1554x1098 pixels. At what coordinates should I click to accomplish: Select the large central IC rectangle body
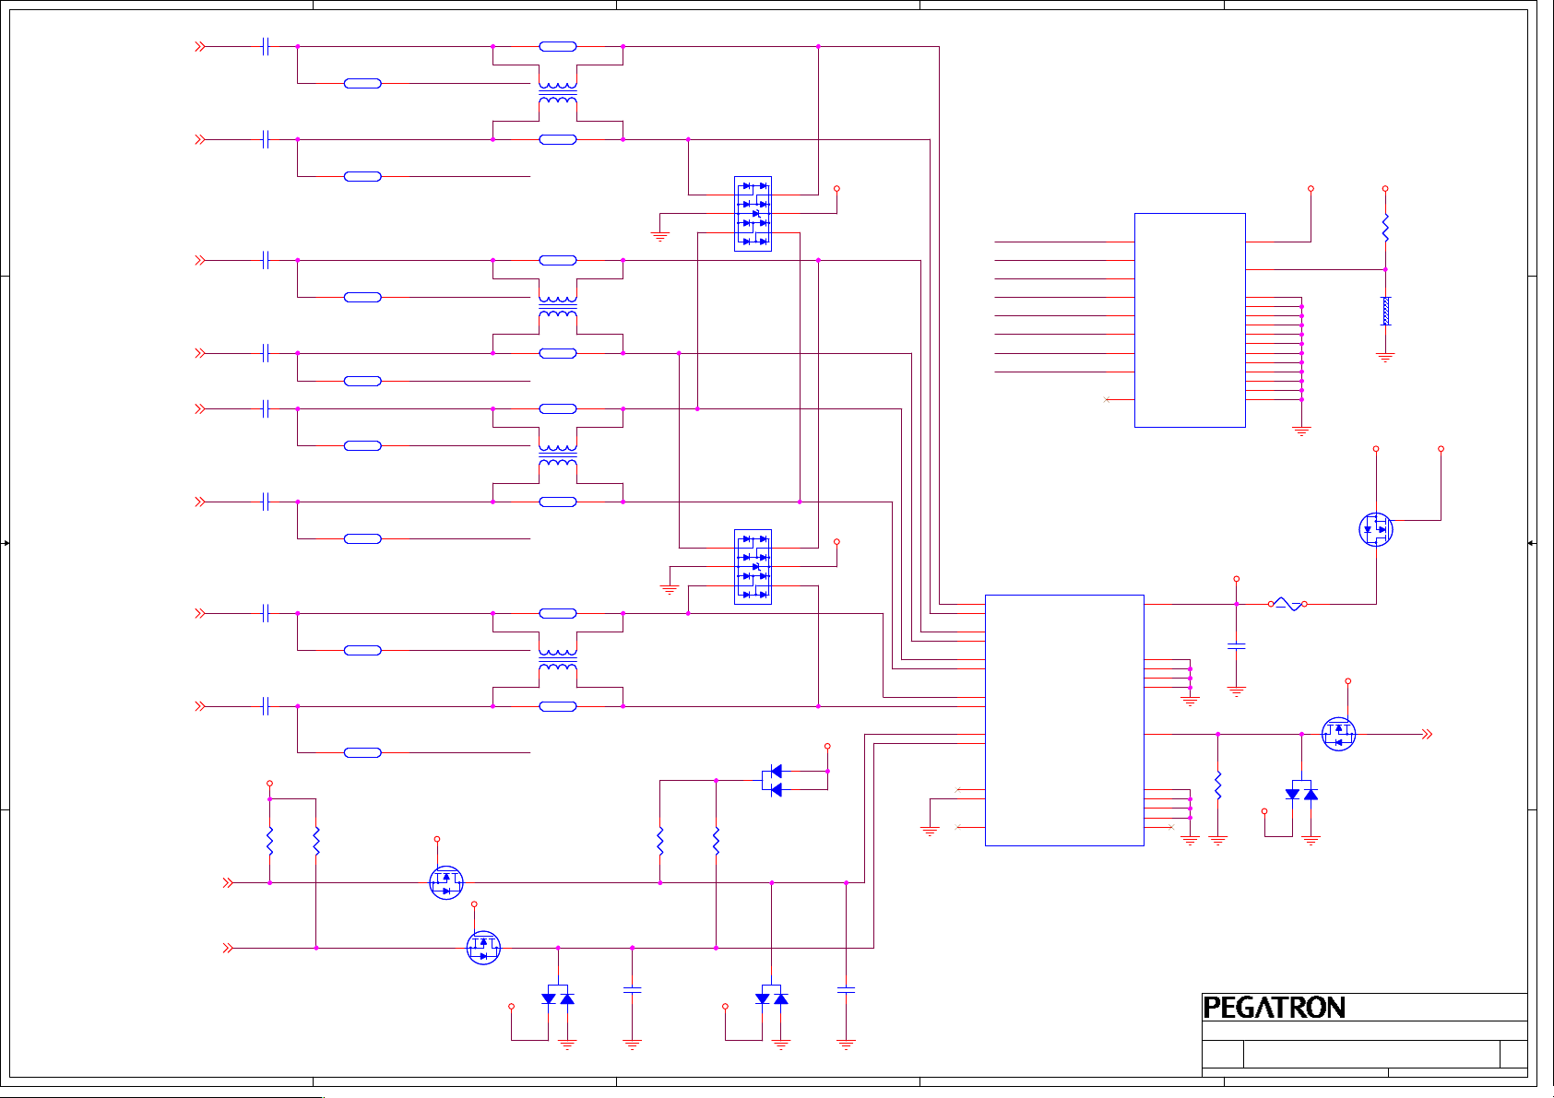pos(1064,720)
